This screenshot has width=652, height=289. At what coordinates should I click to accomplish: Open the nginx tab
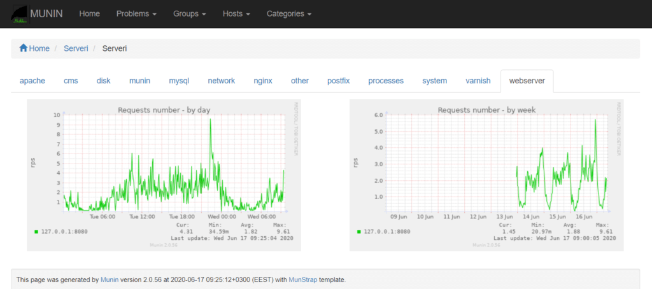point(262,81)
